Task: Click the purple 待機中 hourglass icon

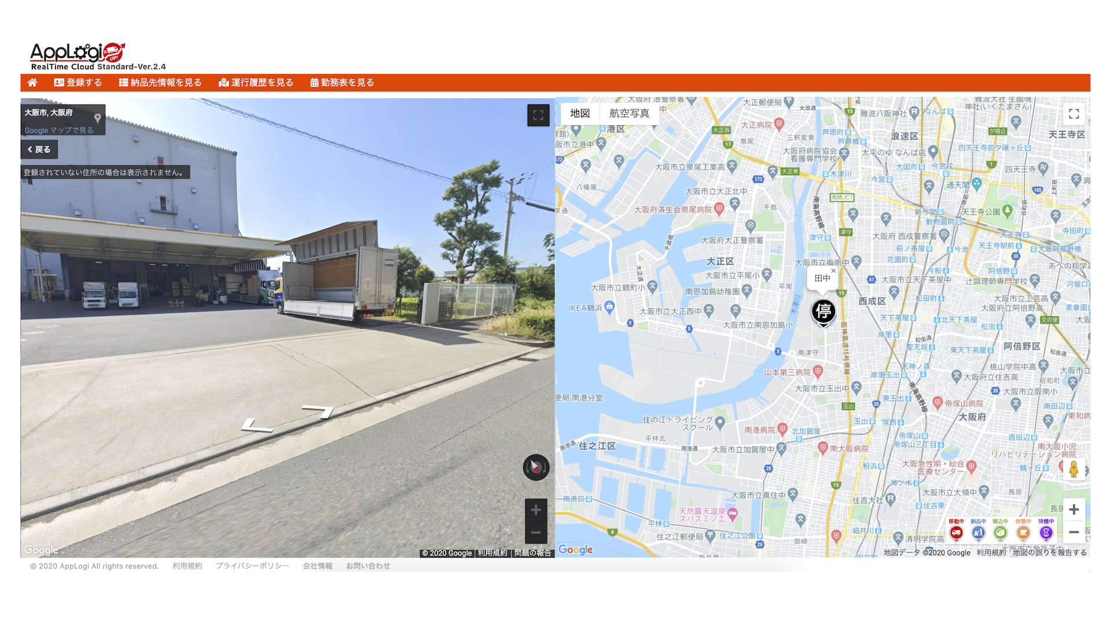Action: point(1046,533)
